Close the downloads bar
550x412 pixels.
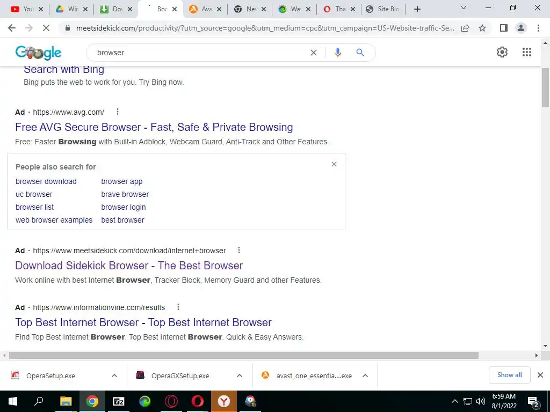click(540, 375)
